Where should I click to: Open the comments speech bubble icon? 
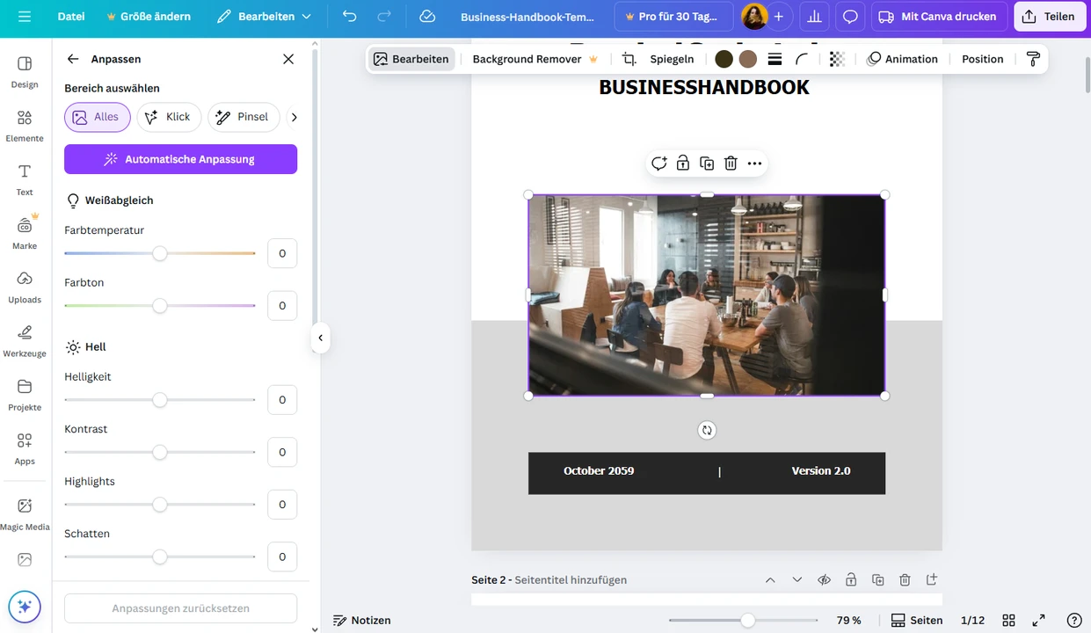pos(850,17)
